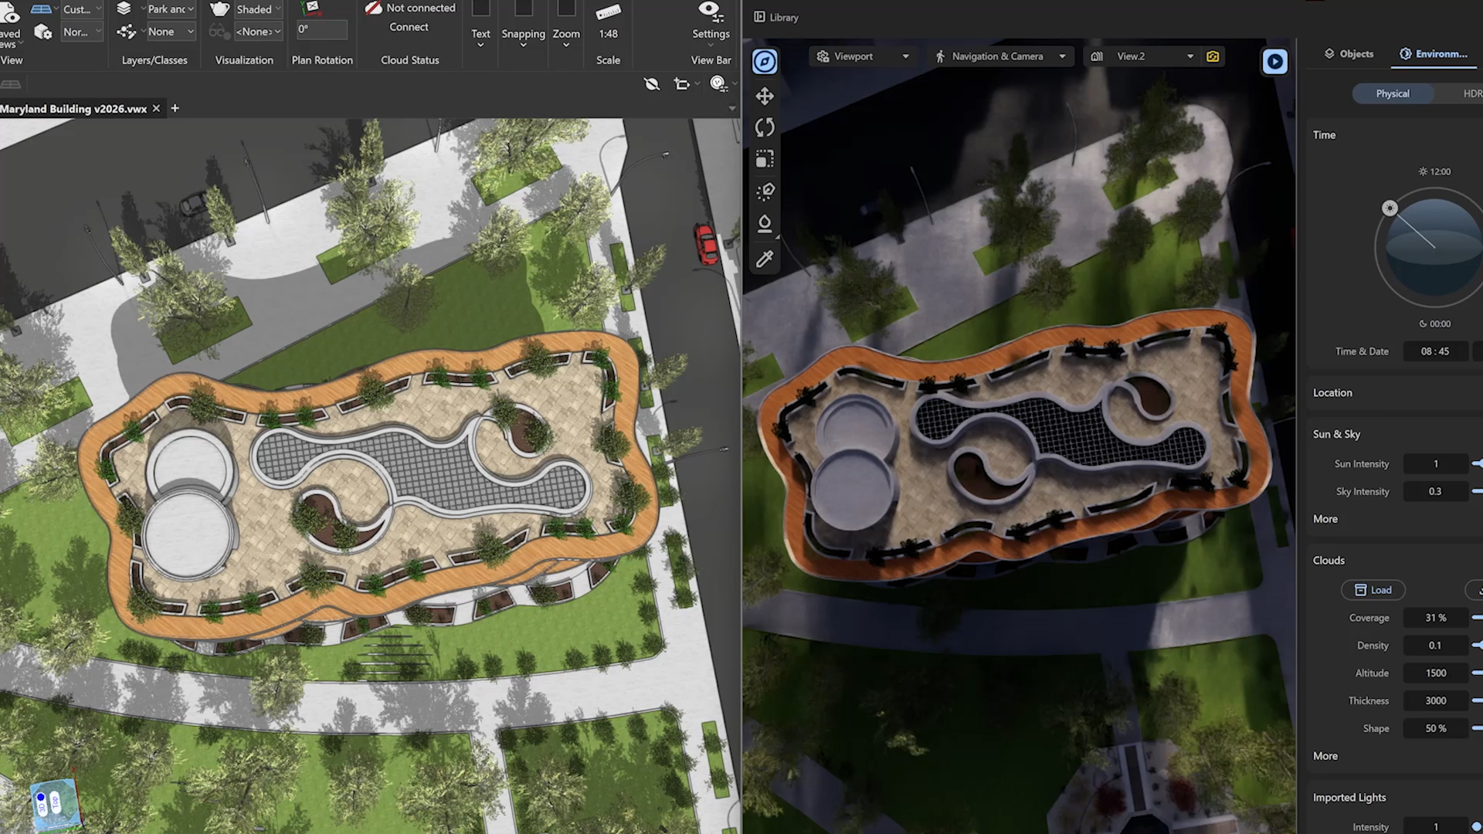Select the Rotate tool in render toolbar
The image size is (1483, 834).
point(765,127)
